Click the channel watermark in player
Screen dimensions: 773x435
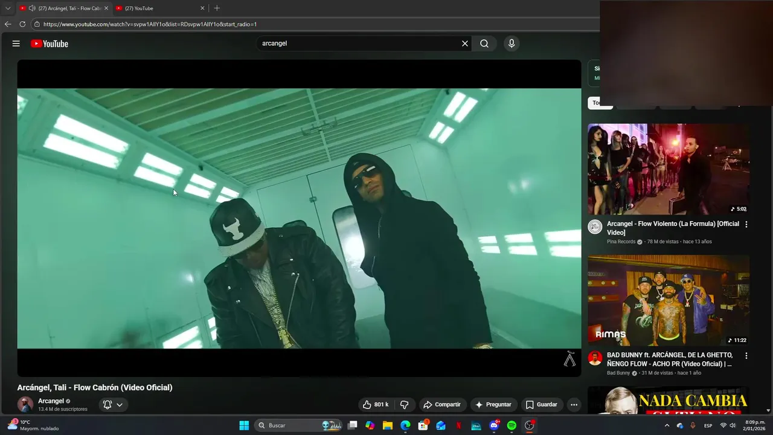[569, 359]
